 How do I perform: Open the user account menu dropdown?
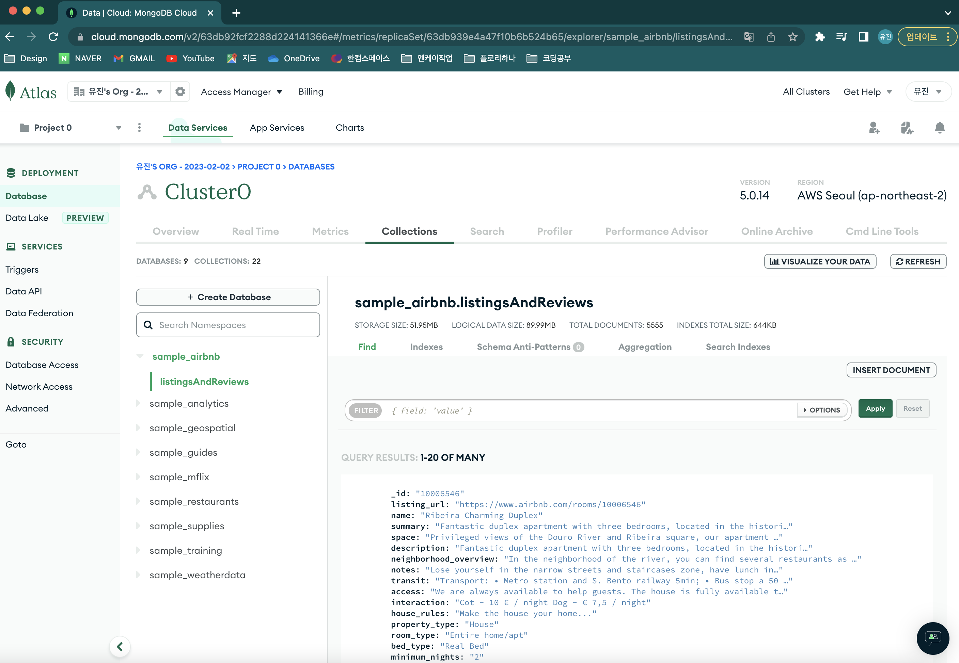928,92
